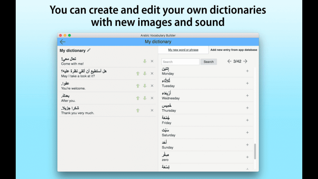This screenshot has width=318, height=179.
Task: Move 'May I take a look at it?' down
Action: point(145,73)
